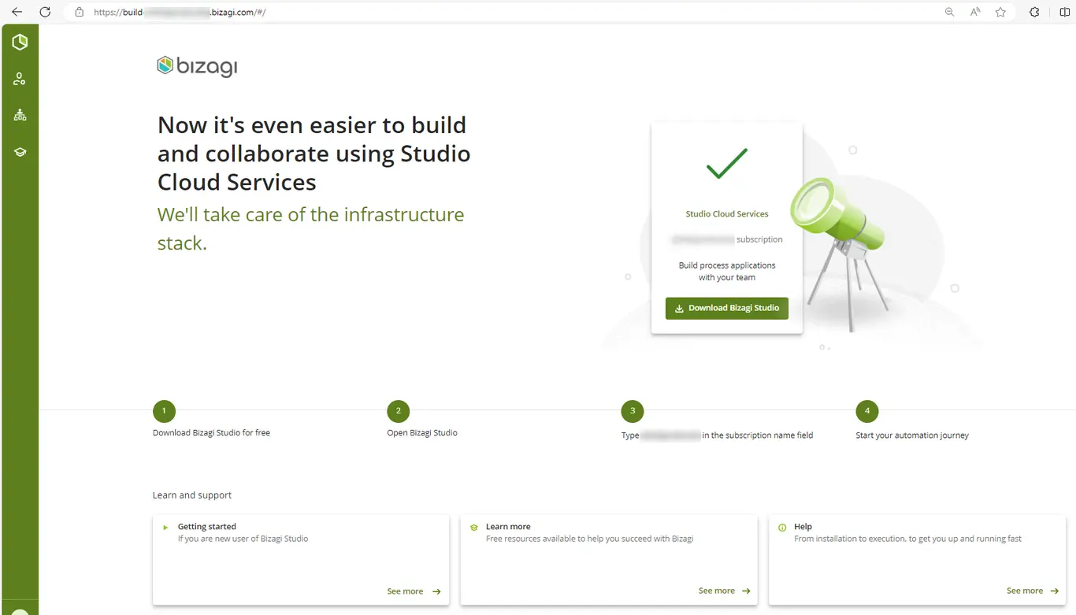Screen dimensions: 1076x615
Task: Open the Bizagi hexagon home icon in sidebar
Action: point(20,43)
